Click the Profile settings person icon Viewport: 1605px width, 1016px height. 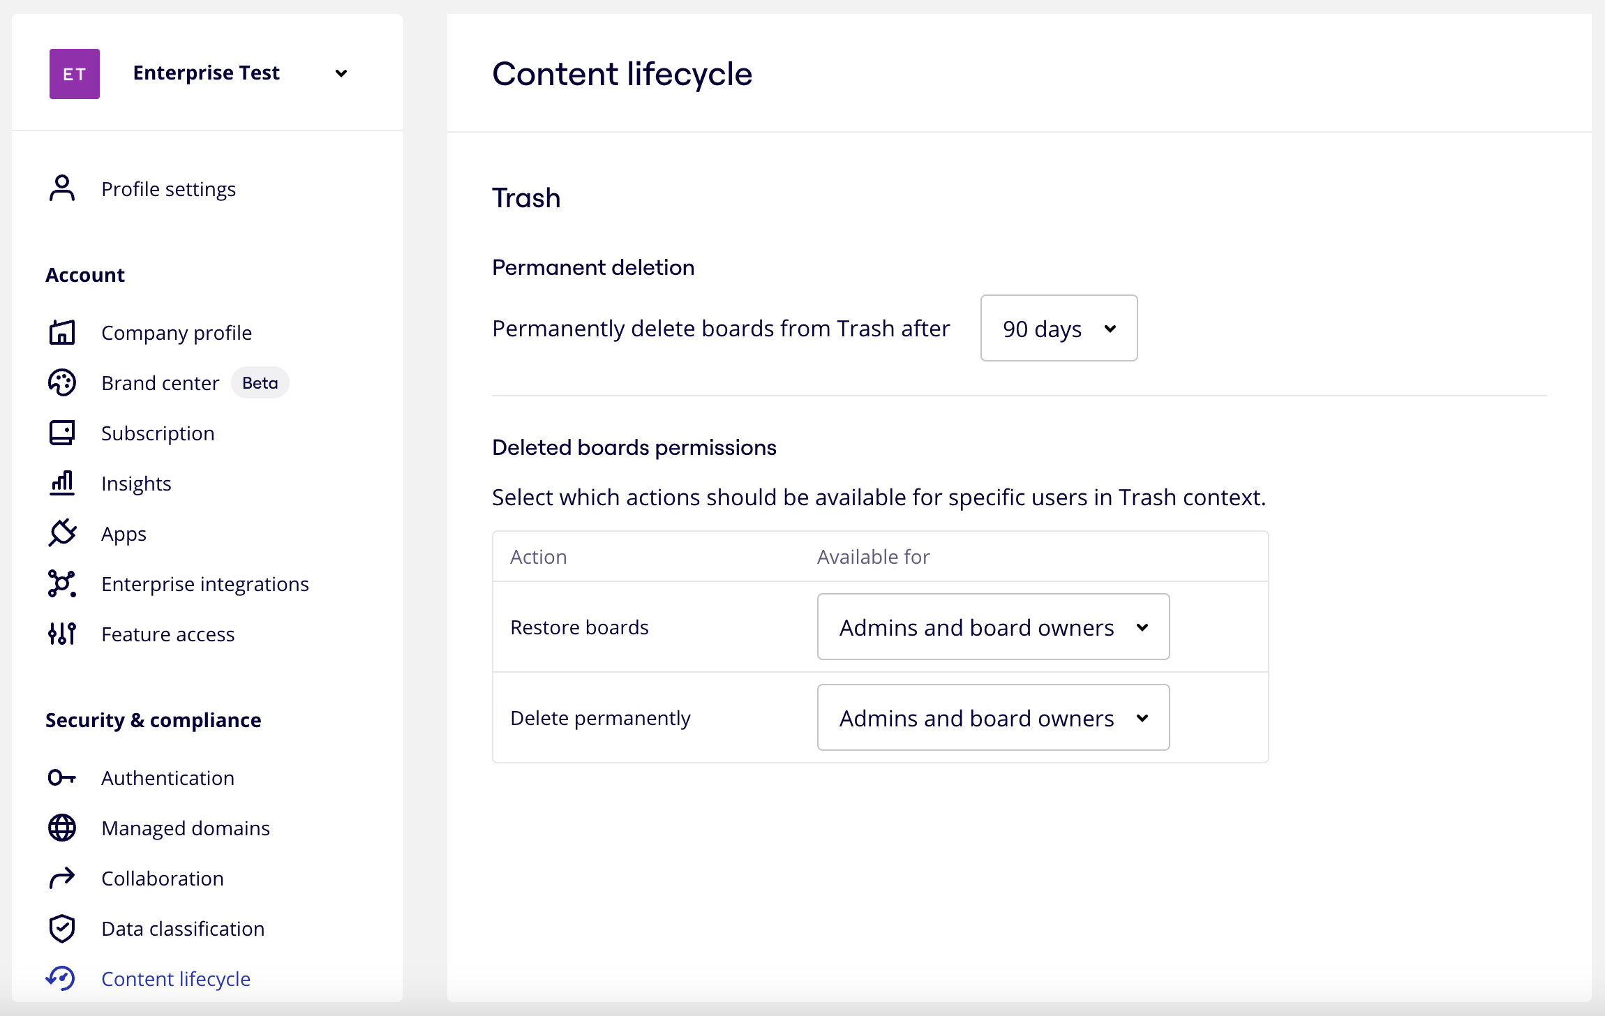click(62, 188)
